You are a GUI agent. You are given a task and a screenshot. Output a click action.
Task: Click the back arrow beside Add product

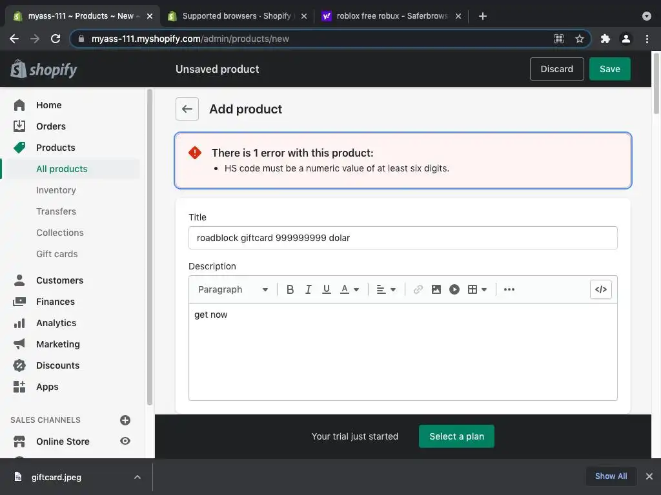point(187,109)
